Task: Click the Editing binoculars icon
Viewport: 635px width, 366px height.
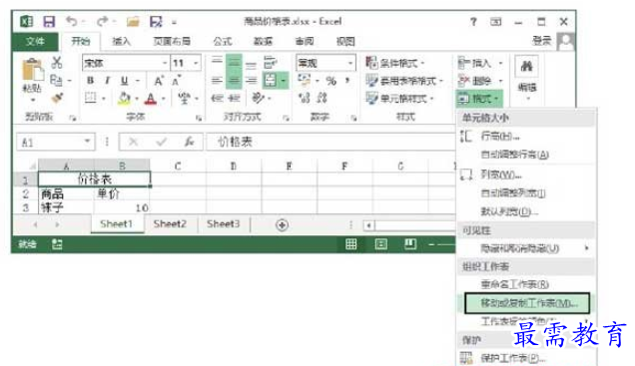Action: click(526, 66)
